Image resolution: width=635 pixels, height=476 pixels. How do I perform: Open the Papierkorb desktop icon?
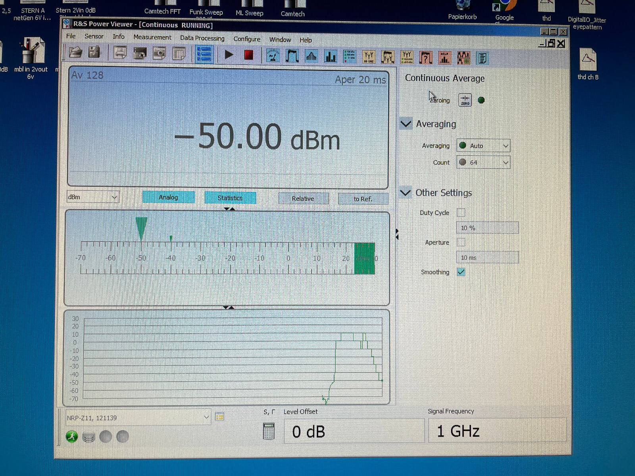(x=462, y=10)
